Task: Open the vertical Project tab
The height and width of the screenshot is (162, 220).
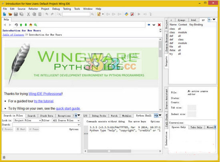Action: (166, 24)
